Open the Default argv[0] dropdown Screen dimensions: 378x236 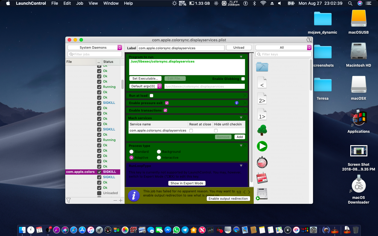tap(146, 86)
